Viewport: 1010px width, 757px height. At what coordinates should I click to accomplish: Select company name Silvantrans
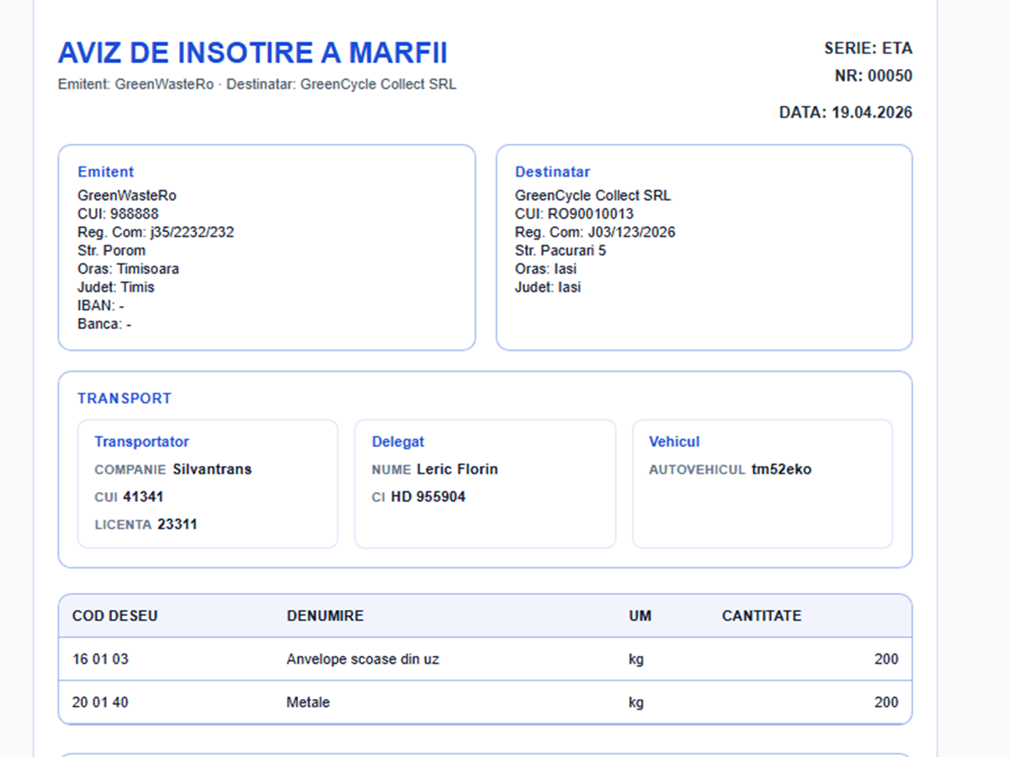click(x=212, y=469)
